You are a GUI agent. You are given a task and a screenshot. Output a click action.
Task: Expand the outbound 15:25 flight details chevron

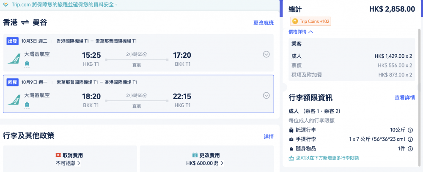tap(266, 54)
